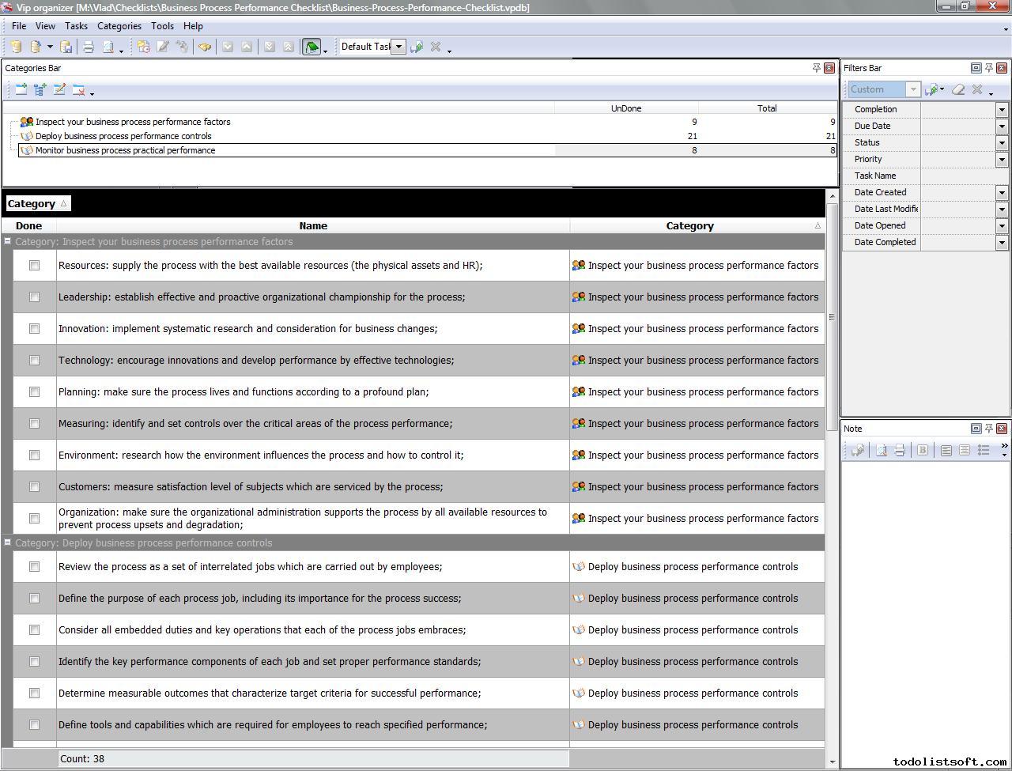Open the Categories menu

click(119, 26)
